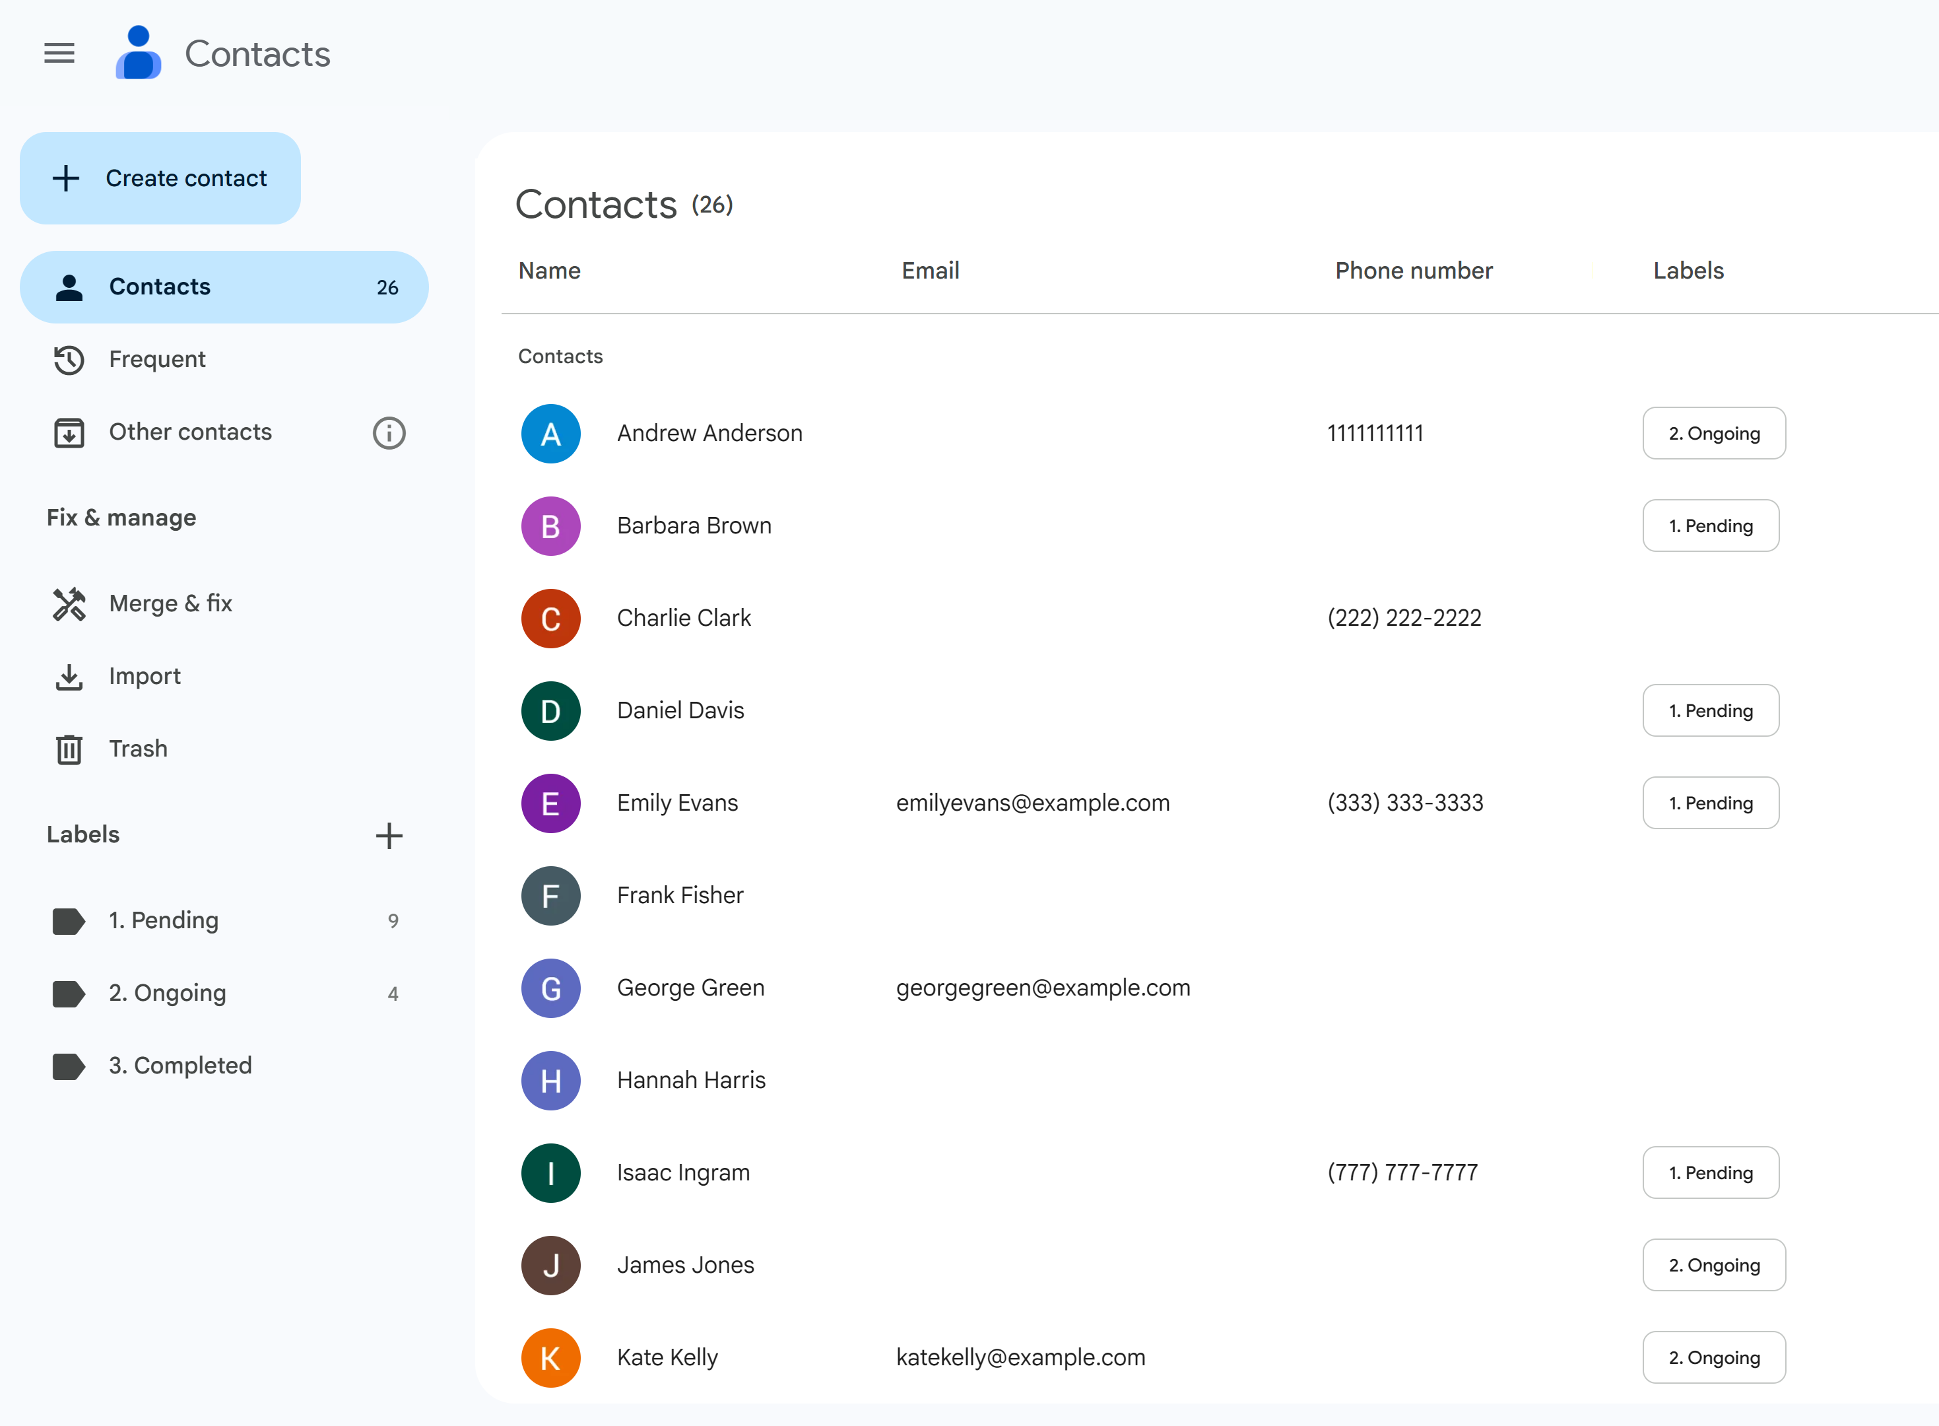Click the Import download icon
The height and width of the screenshot is (1426, 1939).
69,676
